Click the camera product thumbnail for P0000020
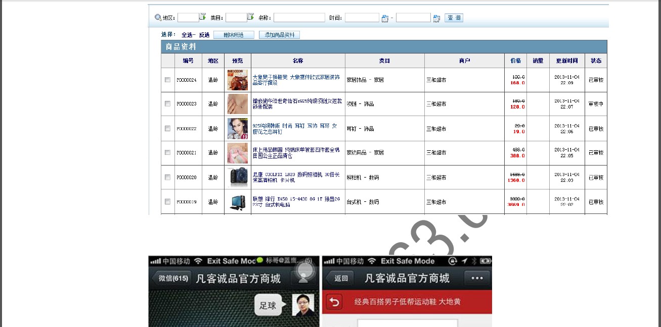This screenshot has width=661, height=327. 238,177
